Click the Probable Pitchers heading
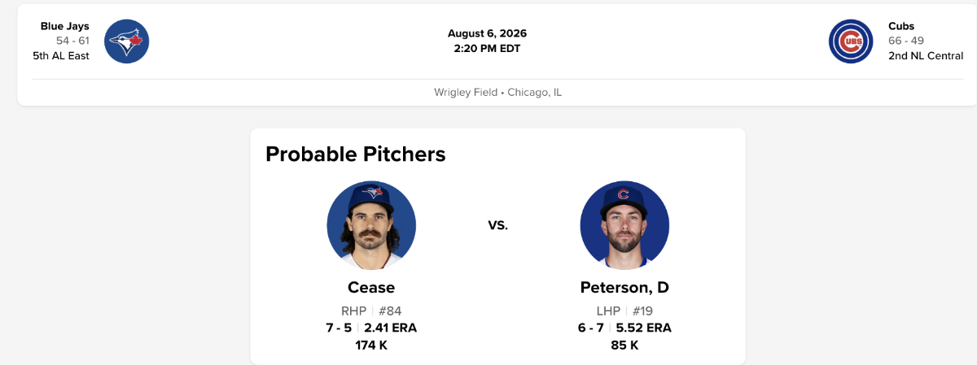Image resolution: width=977 pixels, height=365 pixels. point(356,154)
